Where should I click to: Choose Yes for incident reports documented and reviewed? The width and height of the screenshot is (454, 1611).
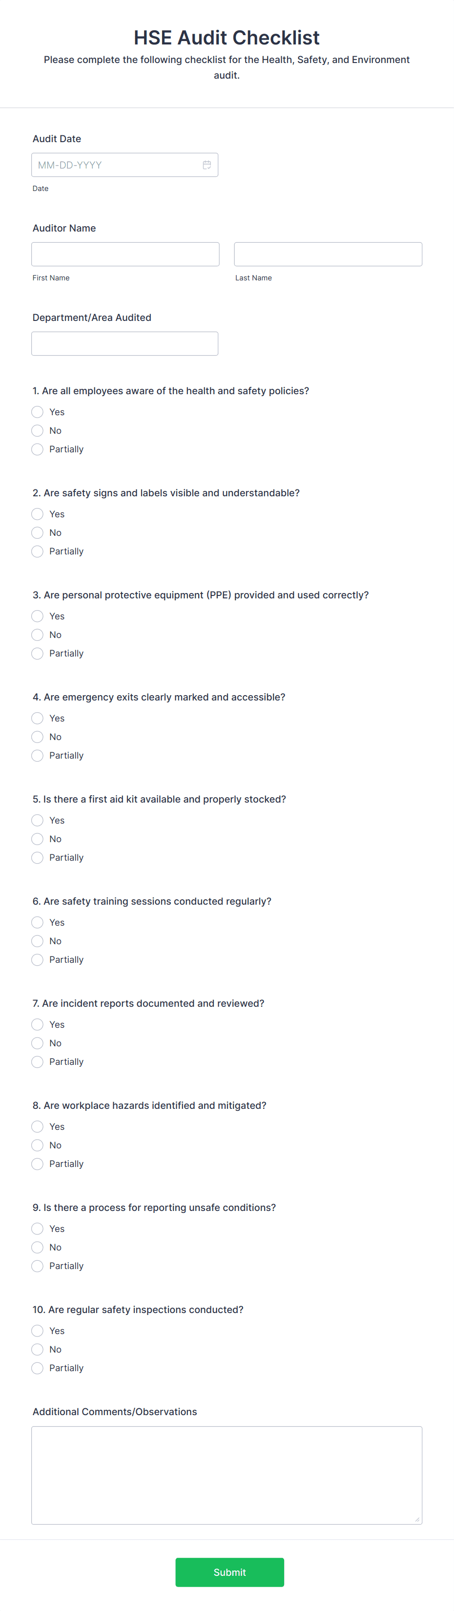point(37,1024)
